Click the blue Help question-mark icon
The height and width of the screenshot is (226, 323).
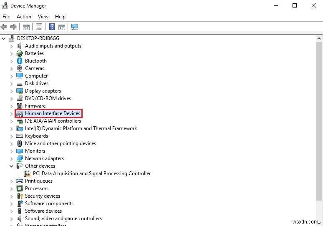[x=52, y=27]
